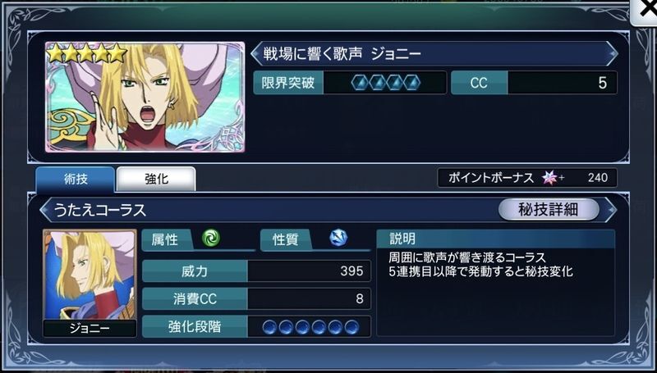Image resolution: width=657 pixels, height=373 pixels.
Task: Click the five gold stars rarity indicator
Action: point(86,53)
